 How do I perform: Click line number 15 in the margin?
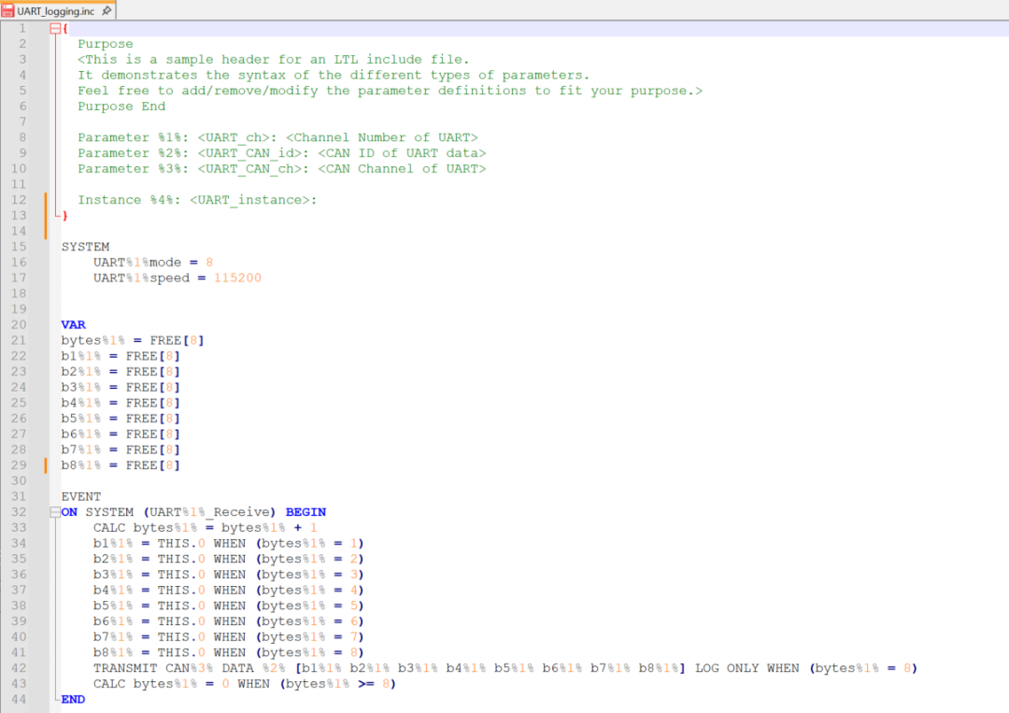tap(20, 247)
